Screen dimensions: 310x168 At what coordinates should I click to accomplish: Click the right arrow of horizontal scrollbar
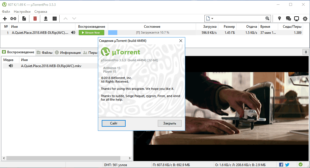(x=130, y=158)
